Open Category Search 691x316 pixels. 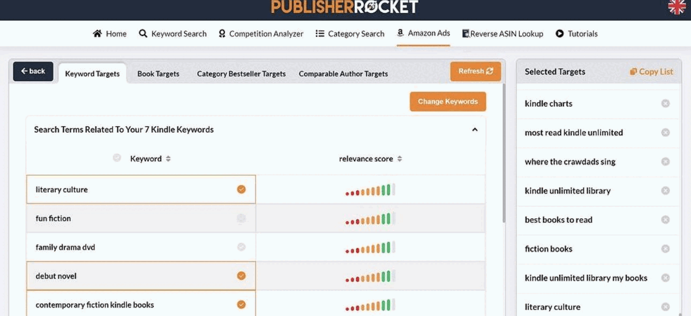[350, 34]
